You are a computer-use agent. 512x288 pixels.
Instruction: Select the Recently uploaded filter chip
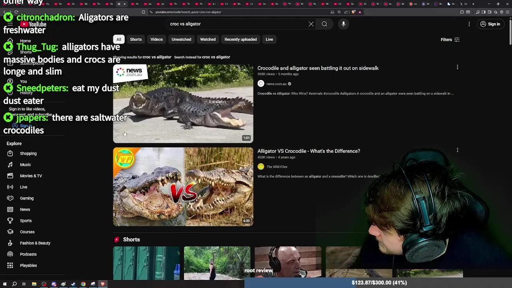[240, 39]
